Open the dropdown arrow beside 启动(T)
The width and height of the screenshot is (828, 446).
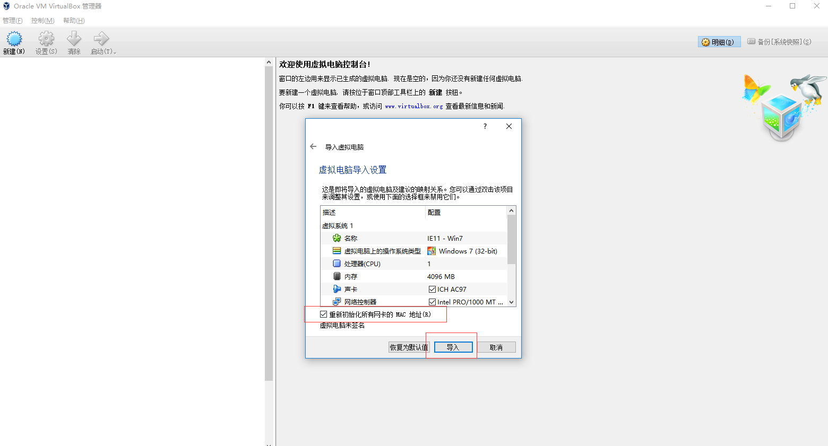click(x=115, y=53)
